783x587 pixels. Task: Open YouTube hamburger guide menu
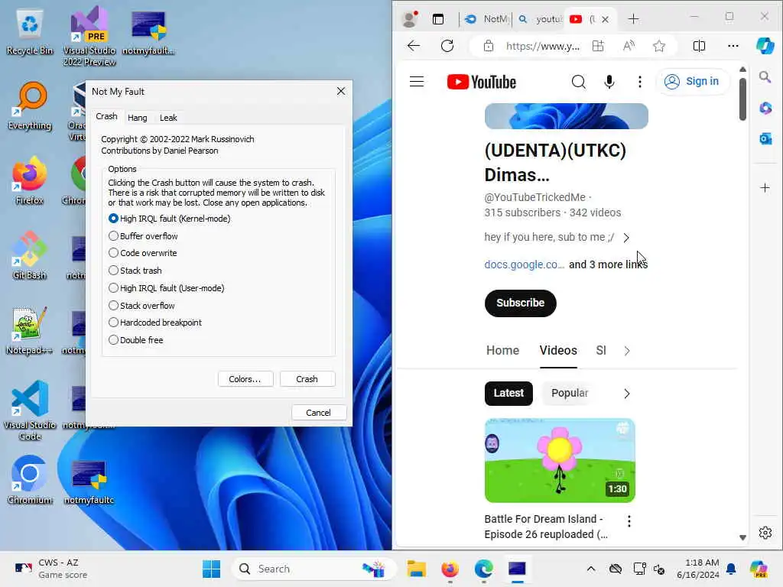point(417,81)
